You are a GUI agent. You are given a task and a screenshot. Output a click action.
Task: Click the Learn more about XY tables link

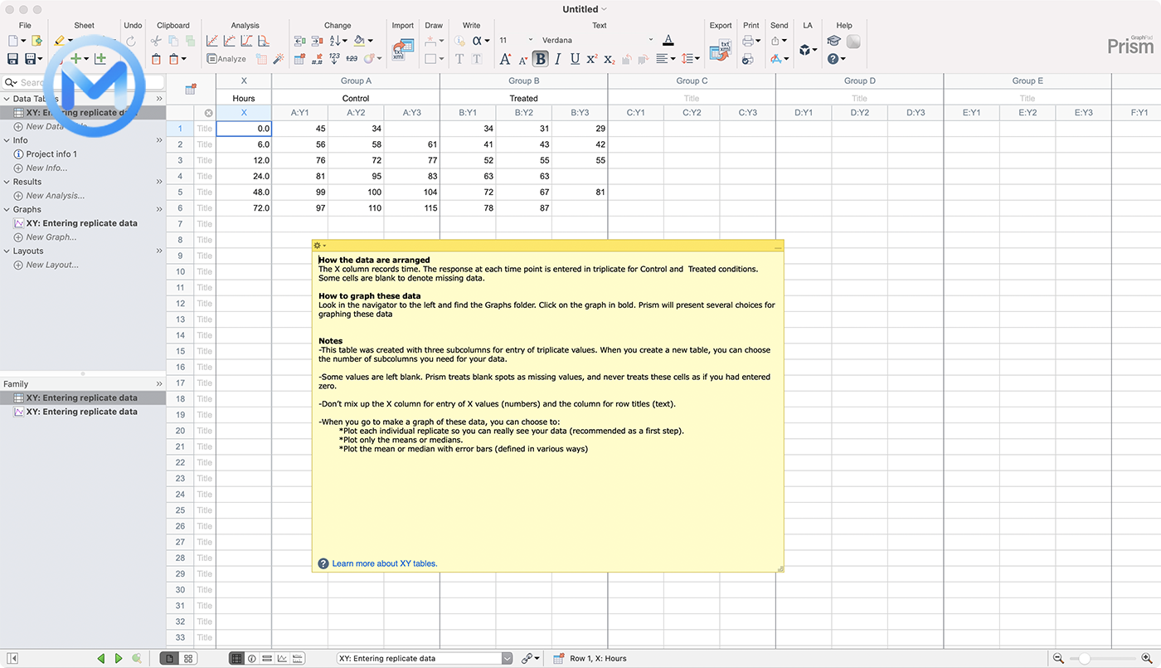tap(385, 563)
